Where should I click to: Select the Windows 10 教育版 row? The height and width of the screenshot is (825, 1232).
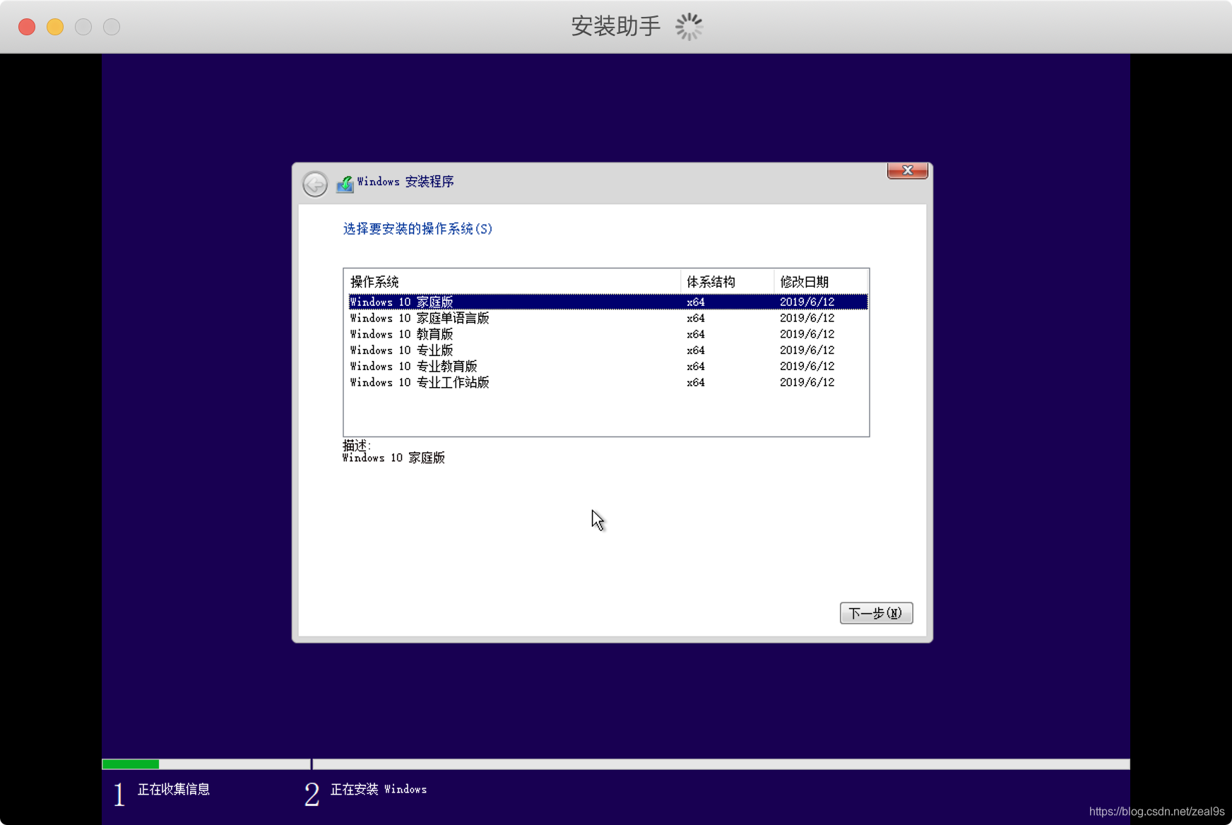coord(608,334)
